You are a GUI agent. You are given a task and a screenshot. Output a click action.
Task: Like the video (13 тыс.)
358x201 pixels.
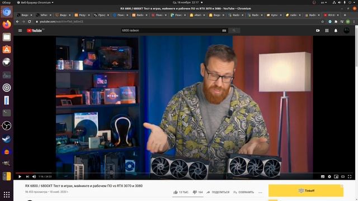tap(181, 192)
